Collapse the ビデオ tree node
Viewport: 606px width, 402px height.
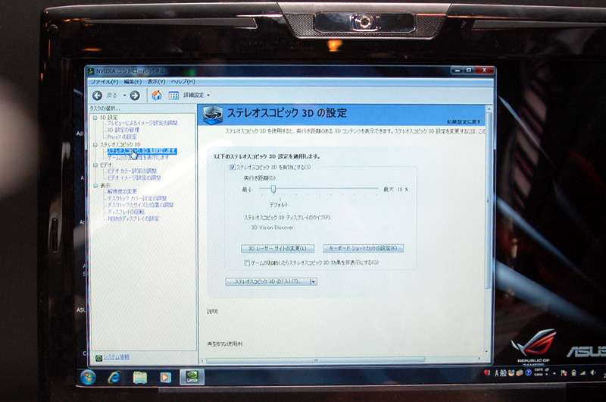click(x=95, y=165)
